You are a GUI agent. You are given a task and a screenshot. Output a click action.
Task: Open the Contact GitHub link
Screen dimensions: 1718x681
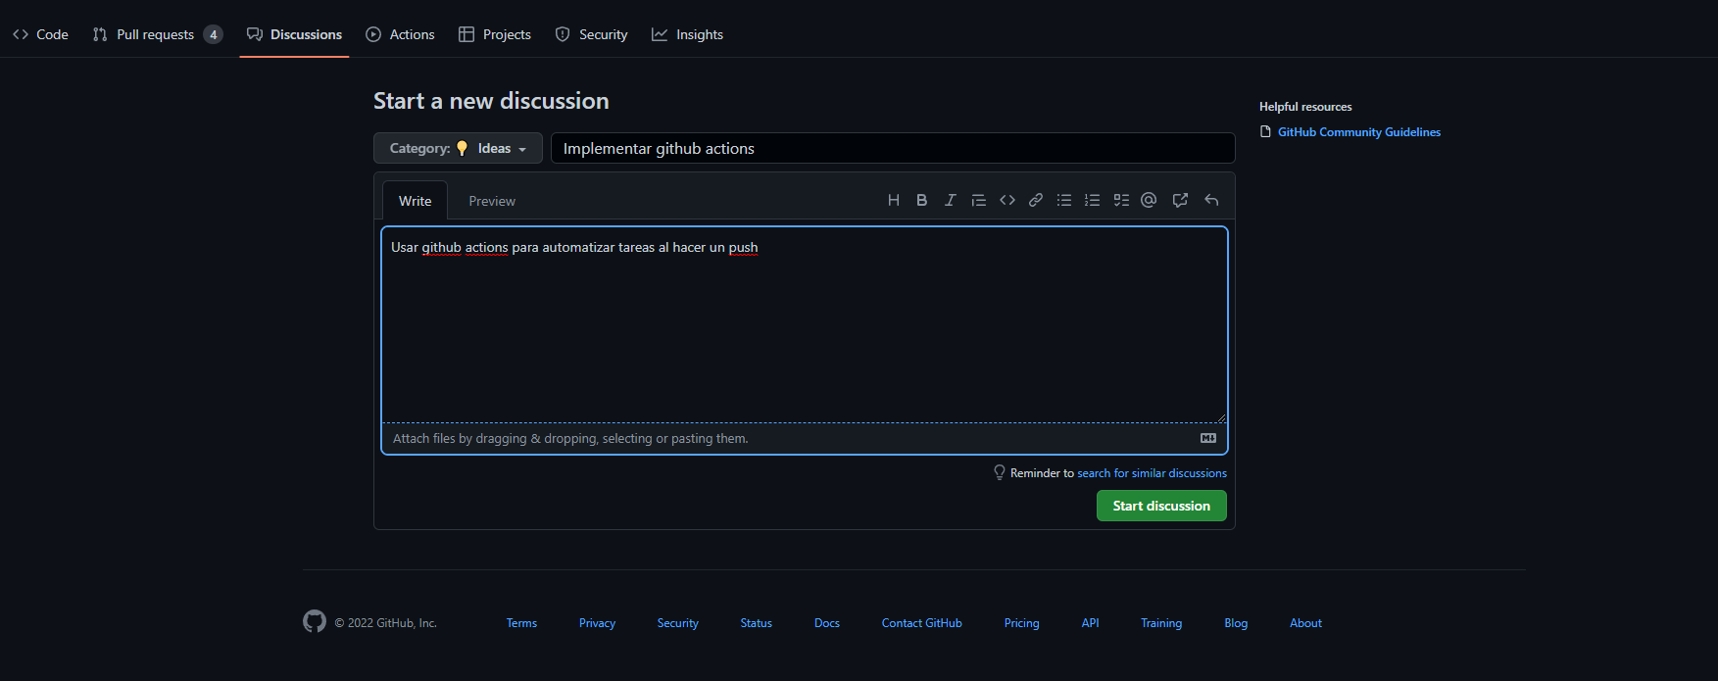(921, 623)
